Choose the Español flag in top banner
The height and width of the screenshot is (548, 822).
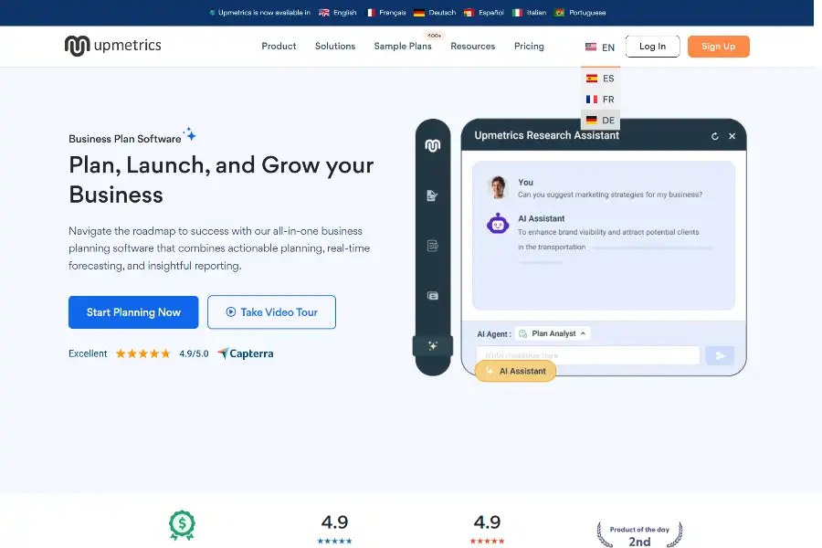469,13
